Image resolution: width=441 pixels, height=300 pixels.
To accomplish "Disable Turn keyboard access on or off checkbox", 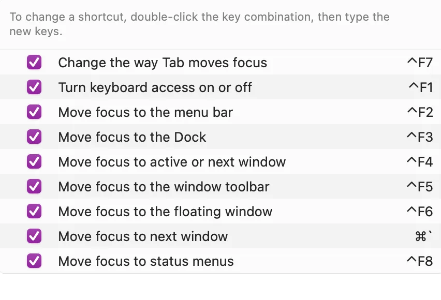I will pyautogui.click(x=34, y=87).
